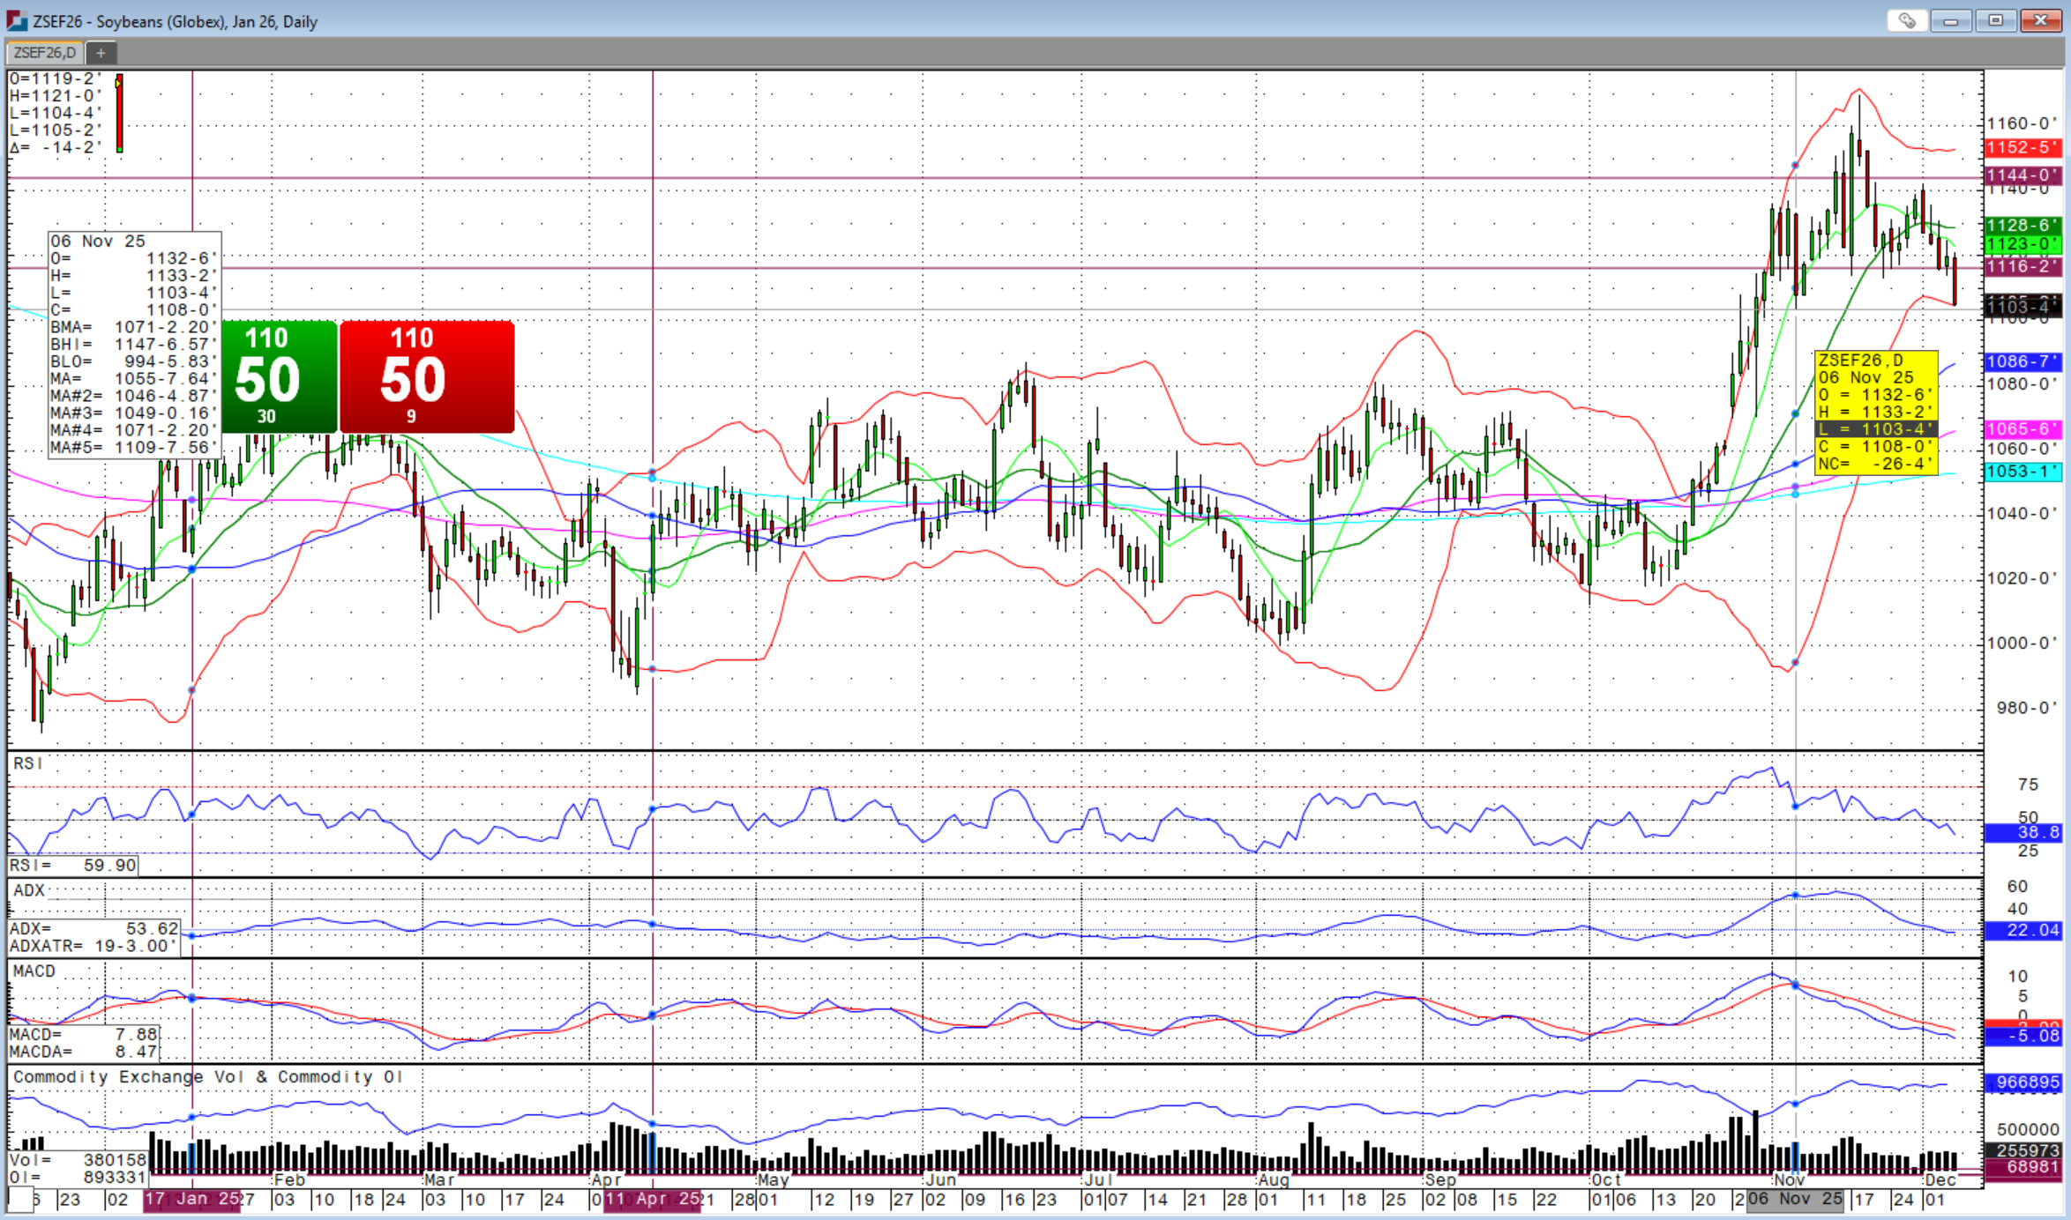2071x1220 pixels.
Task: Click the MACD study label
Action: click(x=34, y=971)
